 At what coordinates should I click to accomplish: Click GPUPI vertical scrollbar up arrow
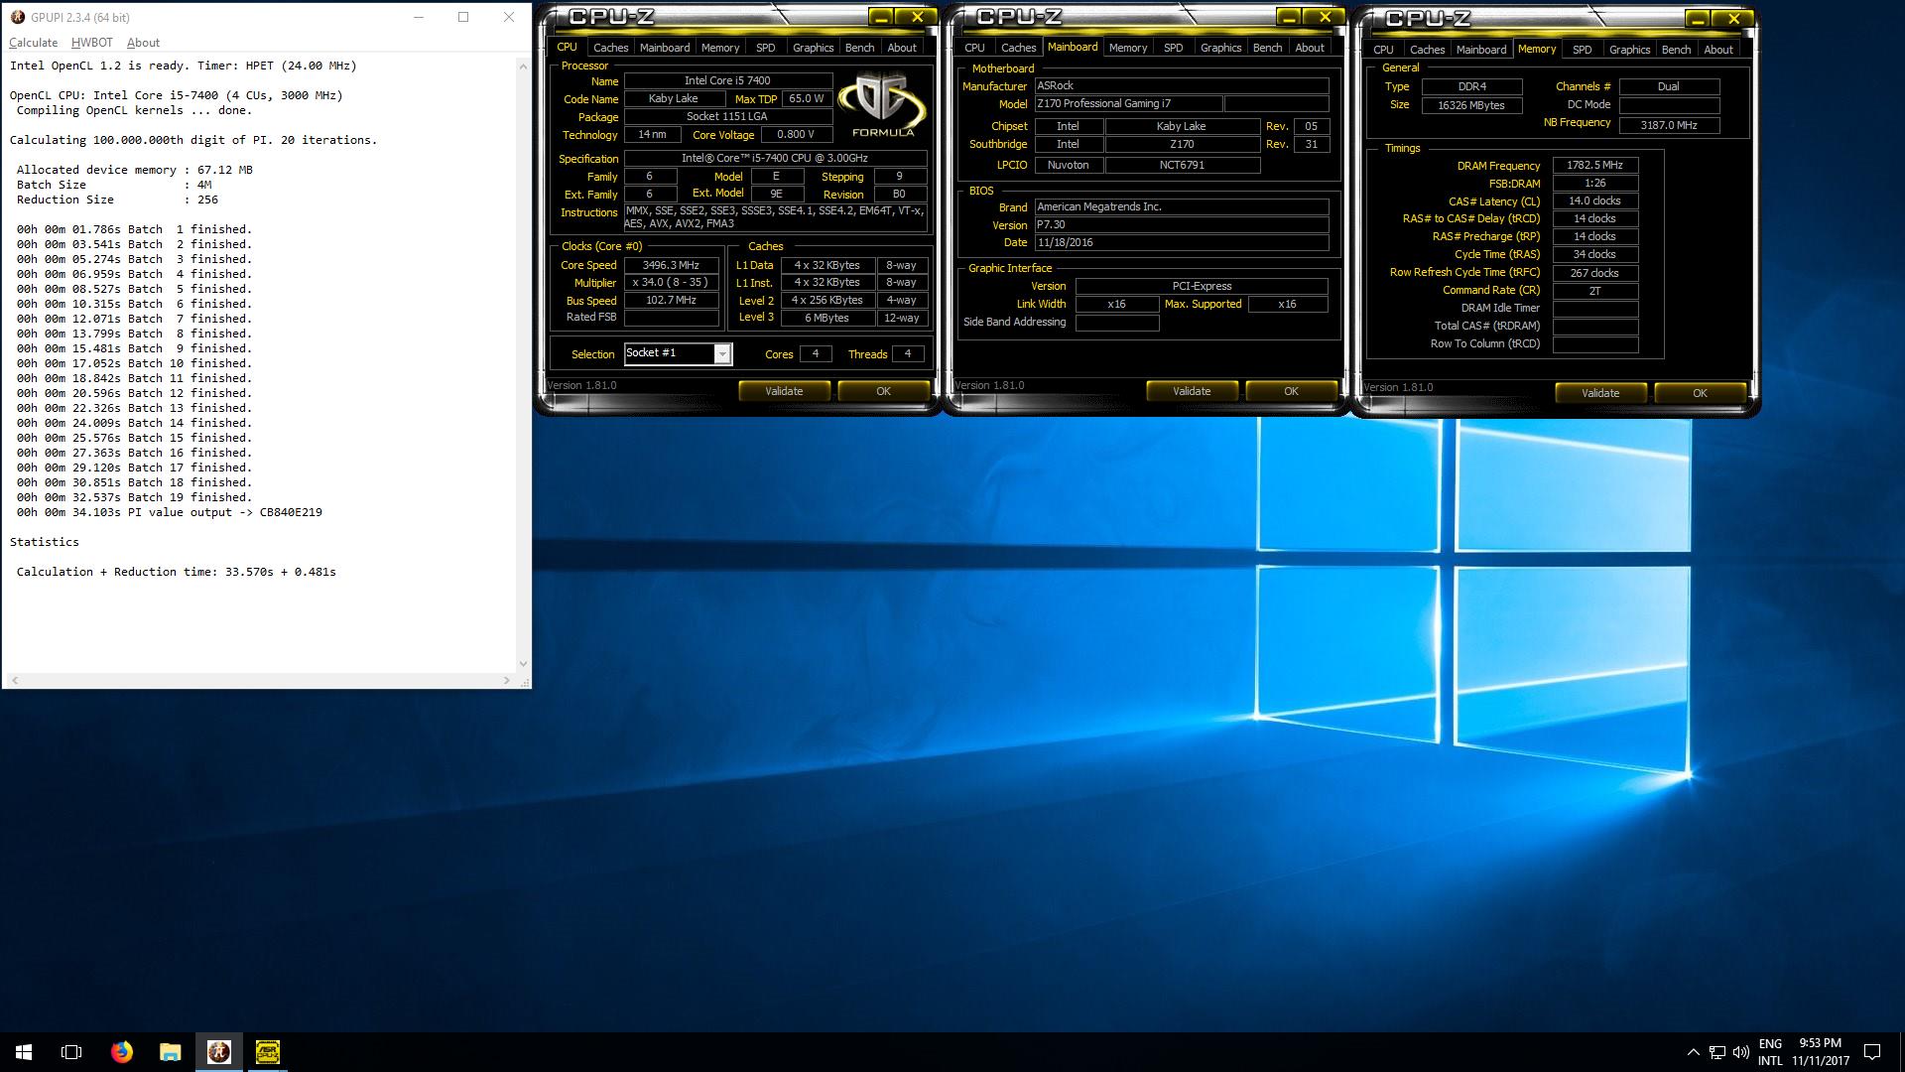[x=523, y=66]
